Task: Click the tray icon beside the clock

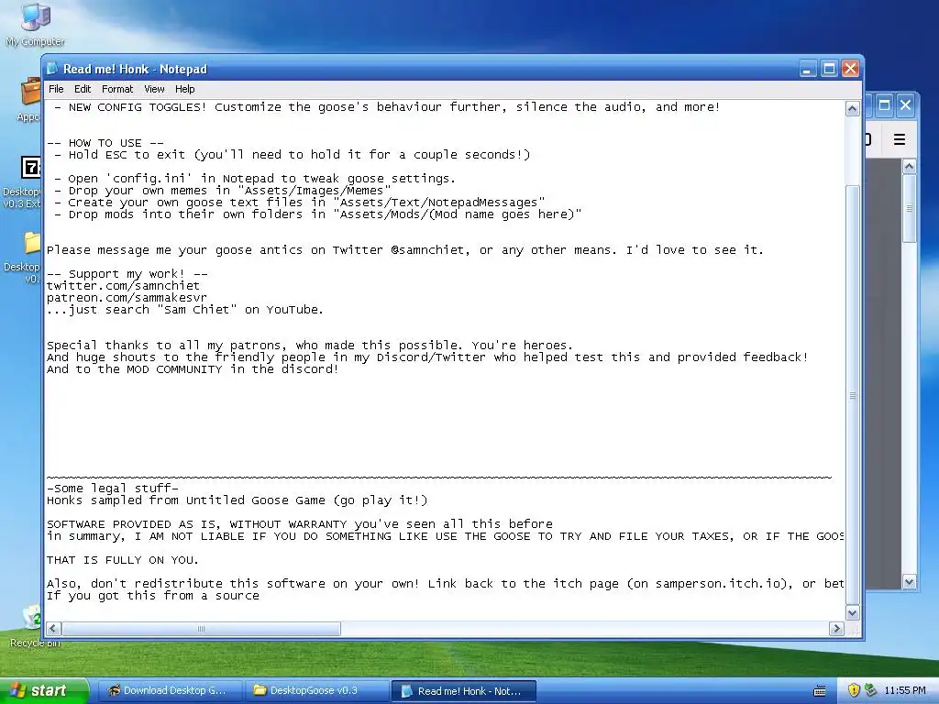Action: pyautogui.click(x=870, y=690)
